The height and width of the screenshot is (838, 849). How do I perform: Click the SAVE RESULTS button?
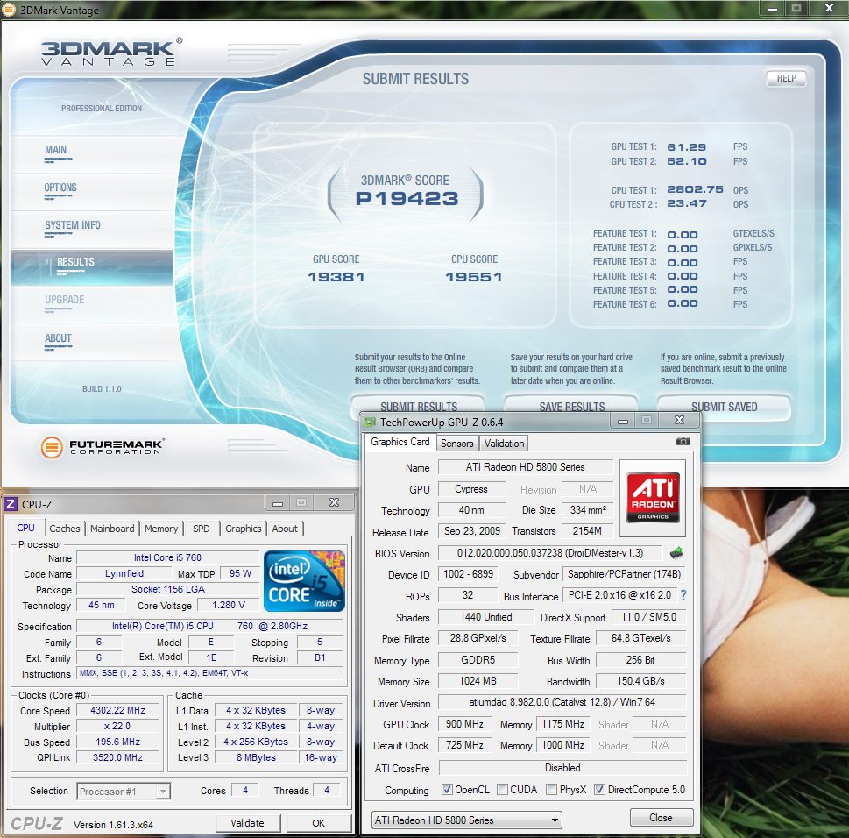point(571,407)
